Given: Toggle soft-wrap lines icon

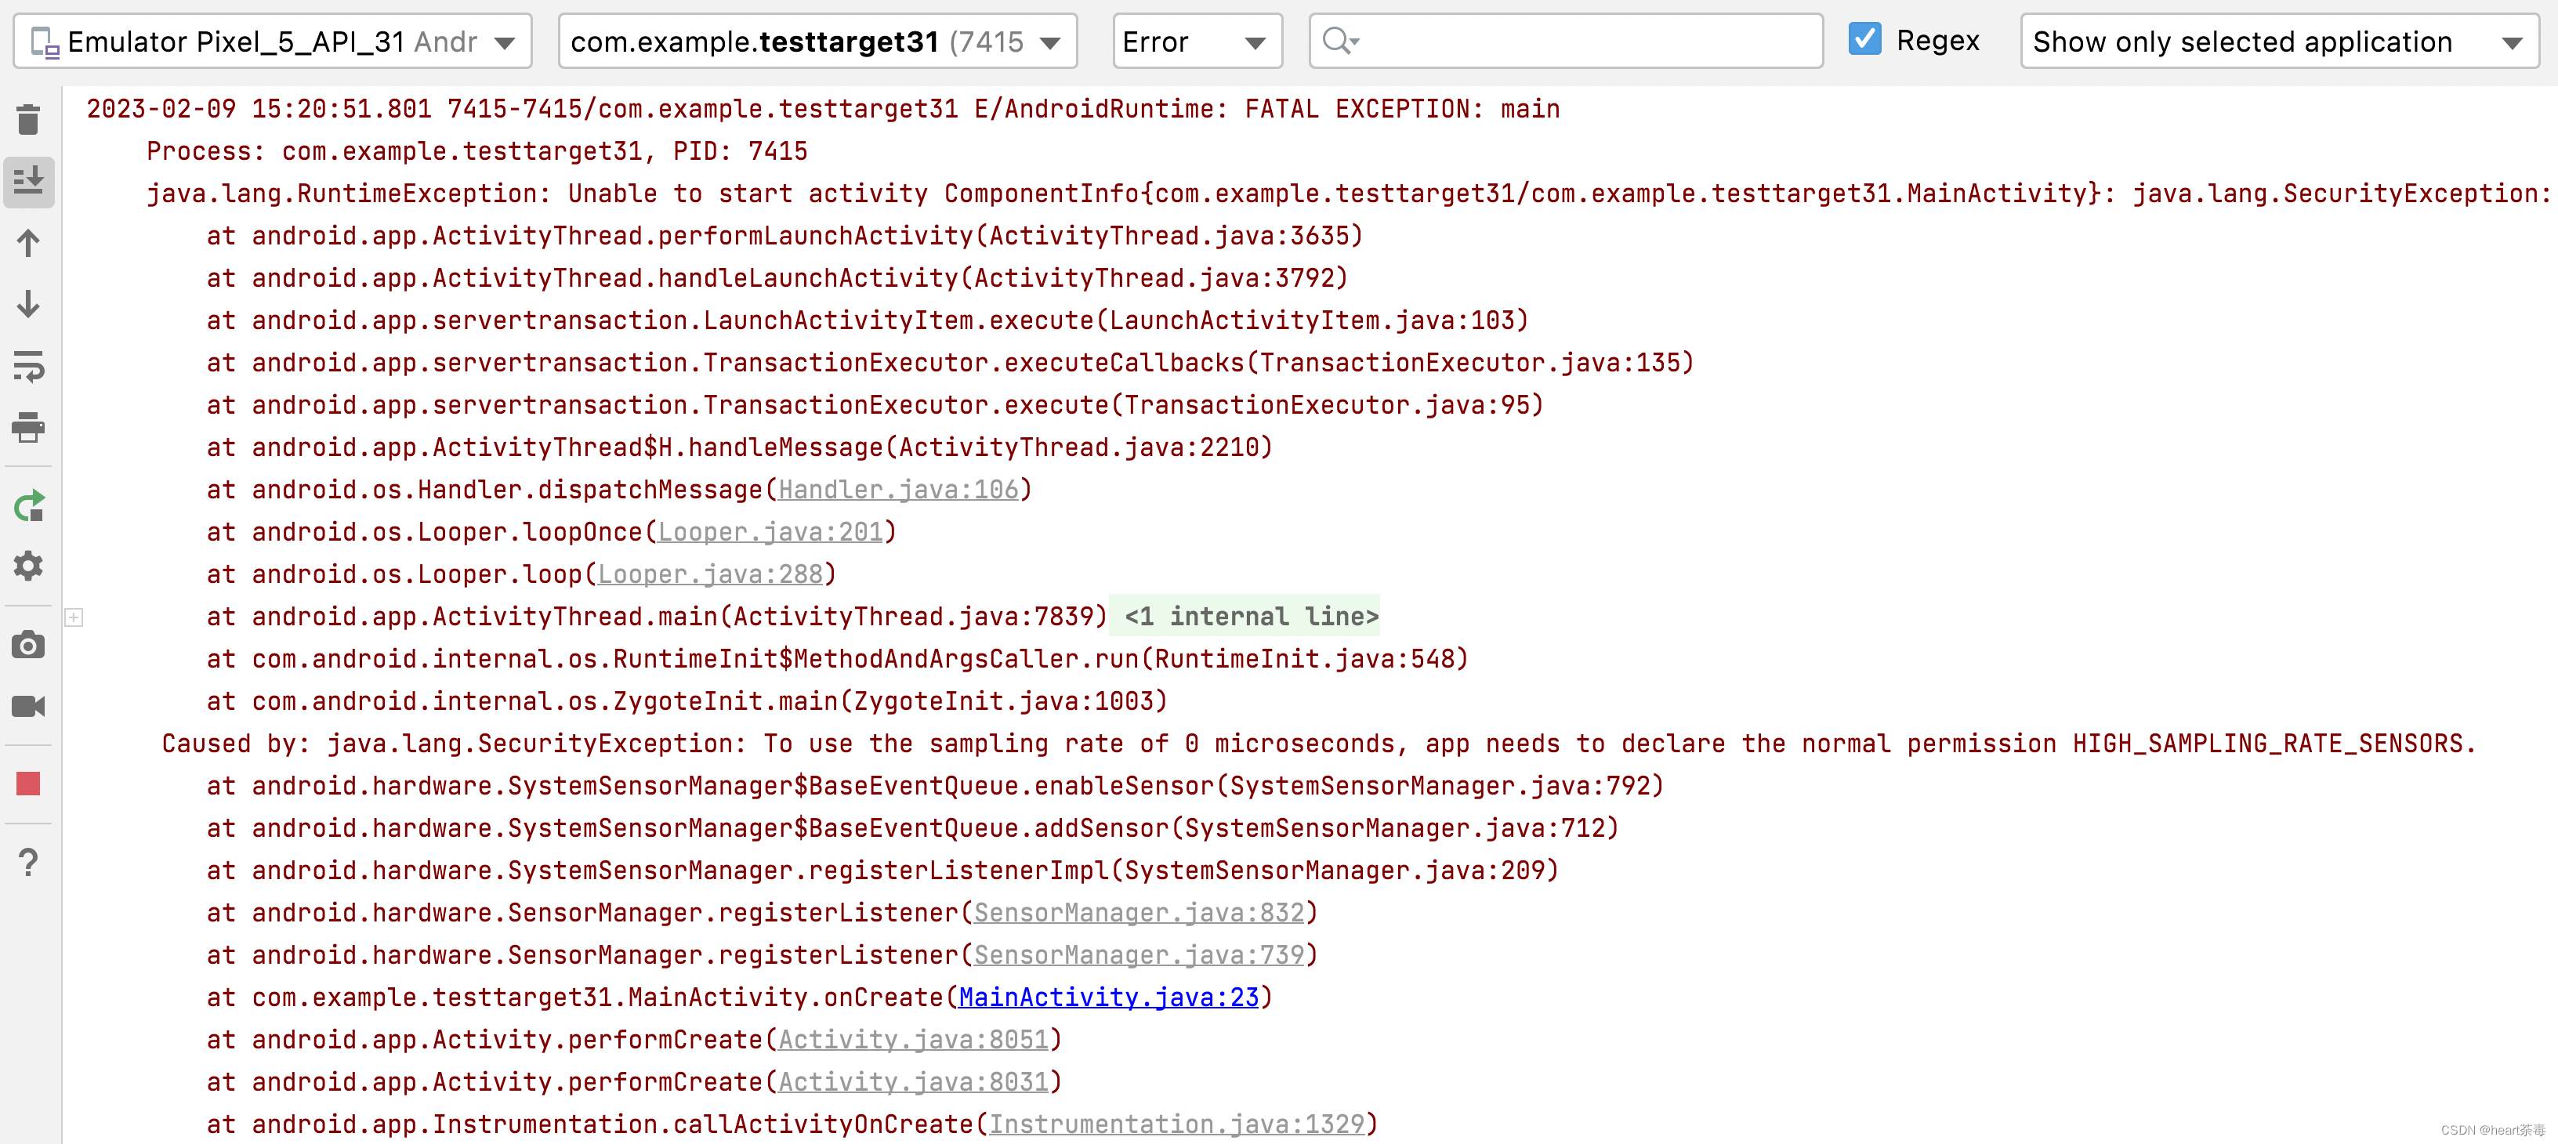Looking at the screenshot, I should (27, 365).
